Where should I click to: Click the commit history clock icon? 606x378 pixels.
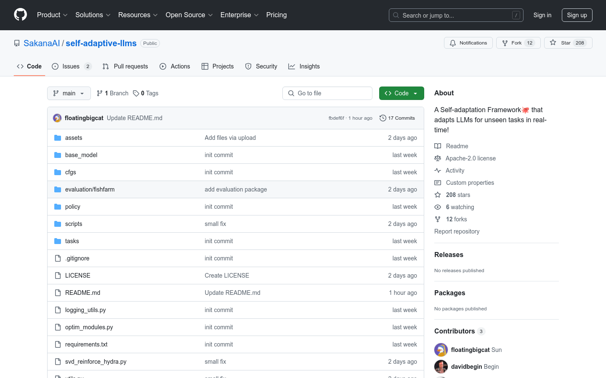[383, 118]
